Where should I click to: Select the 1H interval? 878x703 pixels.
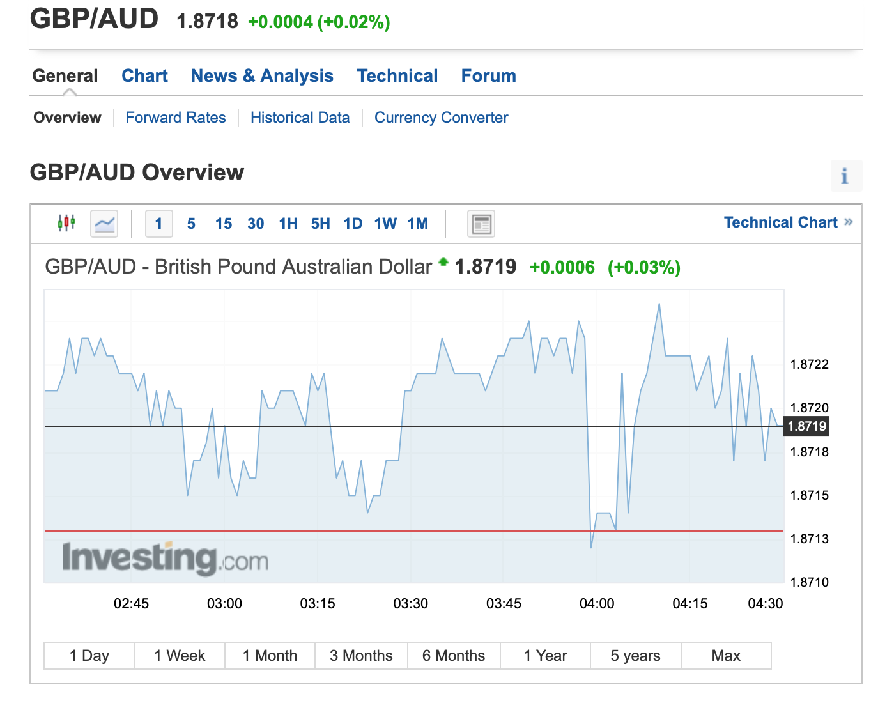288,224
